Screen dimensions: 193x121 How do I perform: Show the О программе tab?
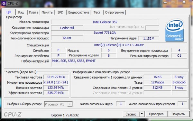[x=114, y=12]
